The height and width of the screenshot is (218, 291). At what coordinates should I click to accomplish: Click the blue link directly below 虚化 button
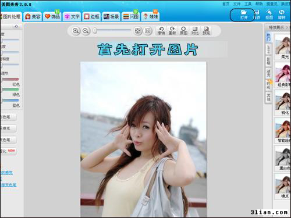pos(6,173)
